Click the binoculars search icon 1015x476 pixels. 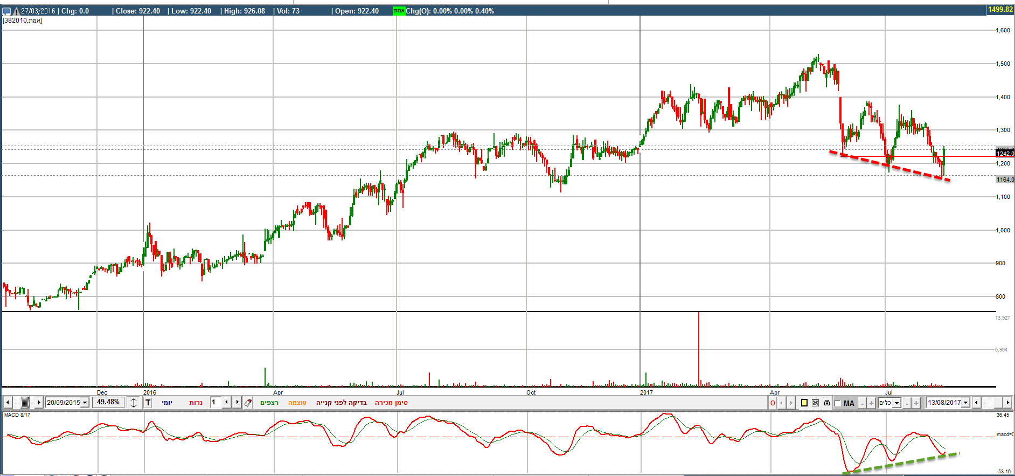(827, 403)
